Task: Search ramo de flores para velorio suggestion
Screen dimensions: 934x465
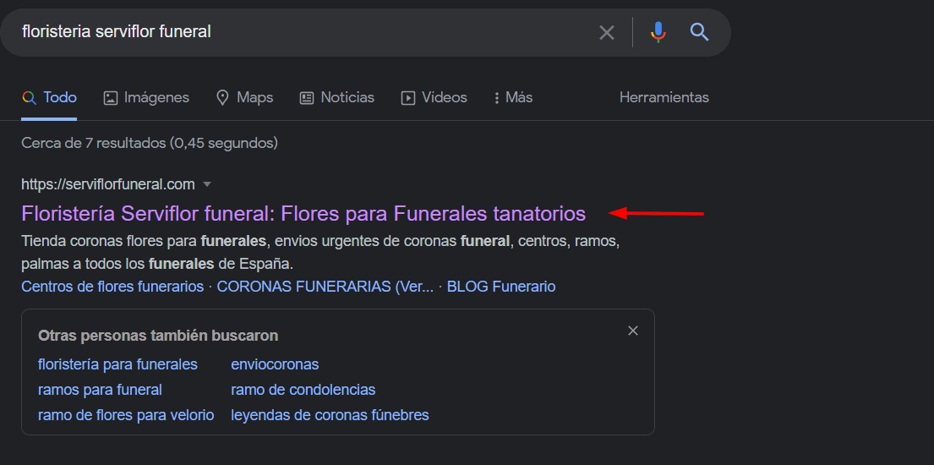Action: [x=126, y=415]
